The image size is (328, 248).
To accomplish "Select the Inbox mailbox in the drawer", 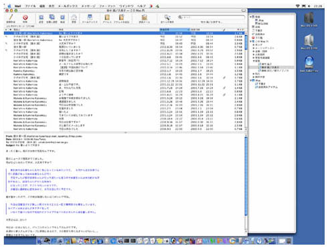I will [256, 17].
